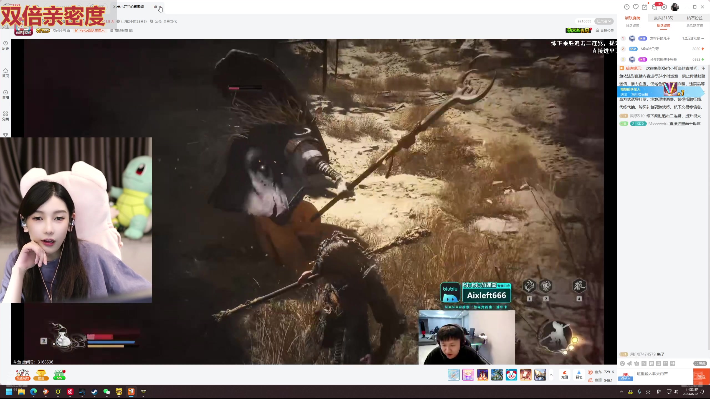
Task: Click chat user 风筝510
Action: (637, 116)
